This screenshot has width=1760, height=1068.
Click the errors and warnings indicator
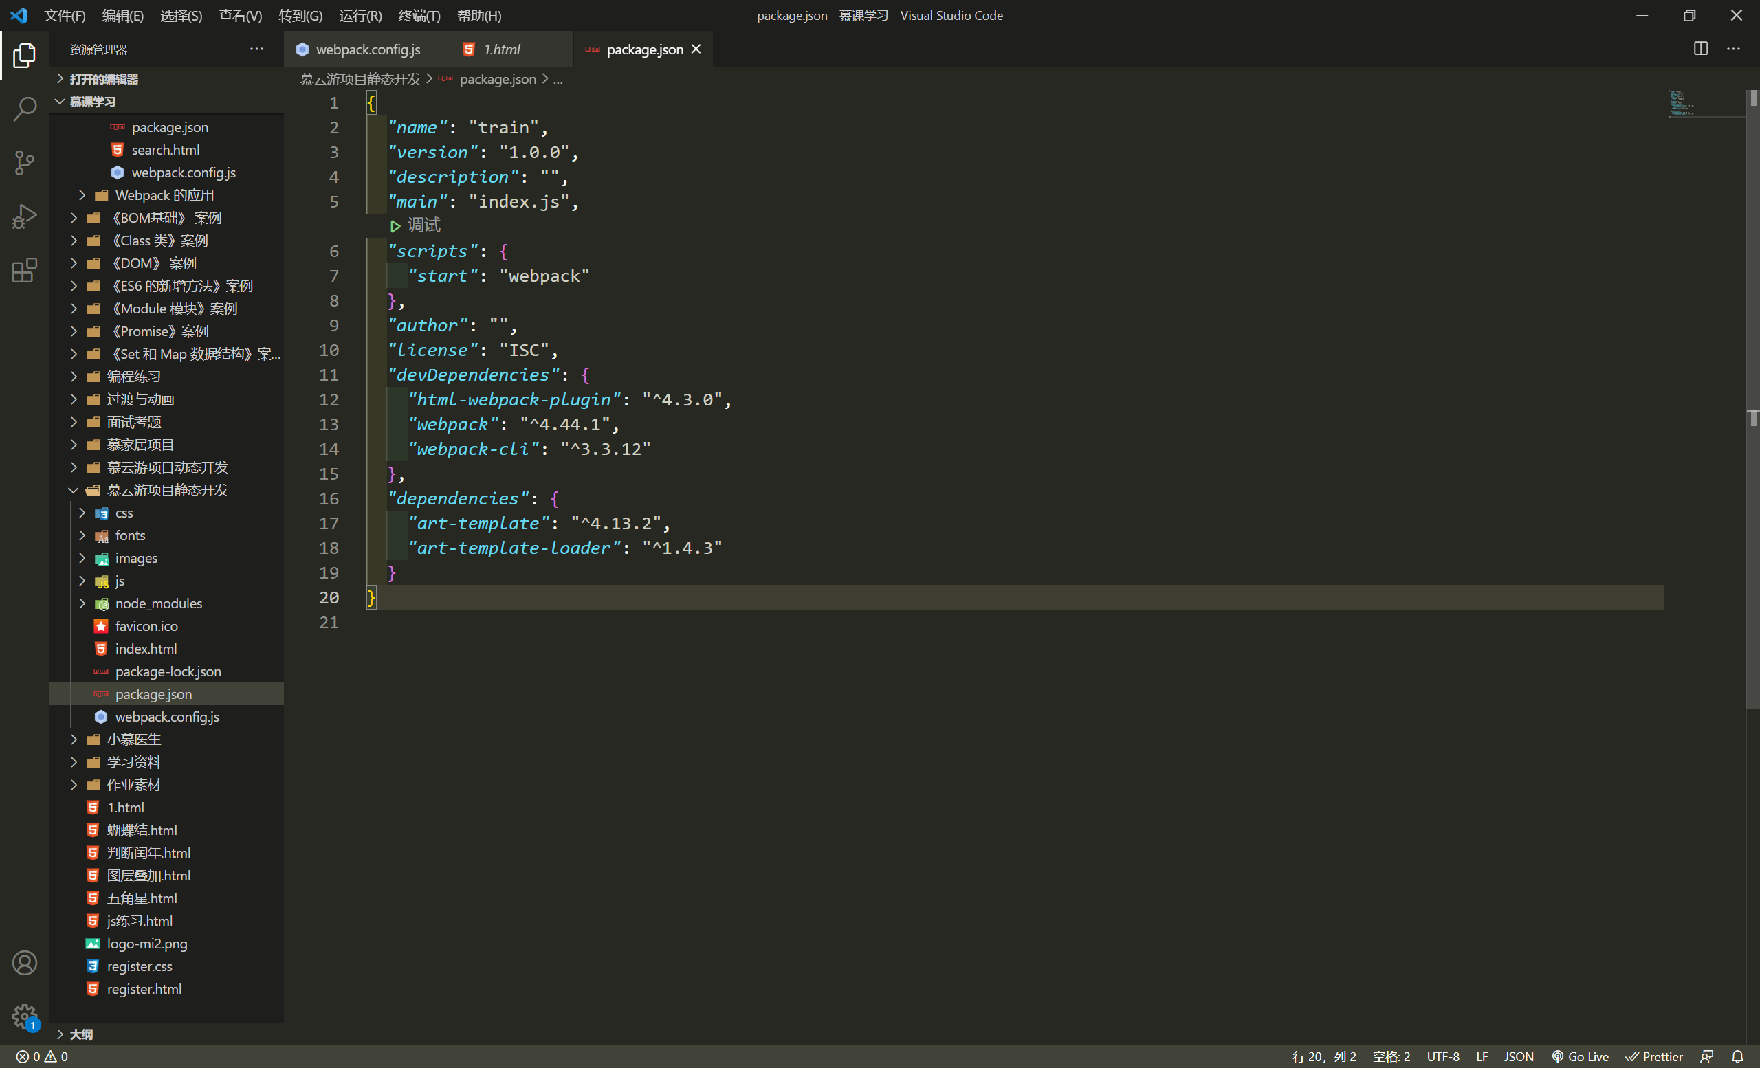pos(43,1056)
